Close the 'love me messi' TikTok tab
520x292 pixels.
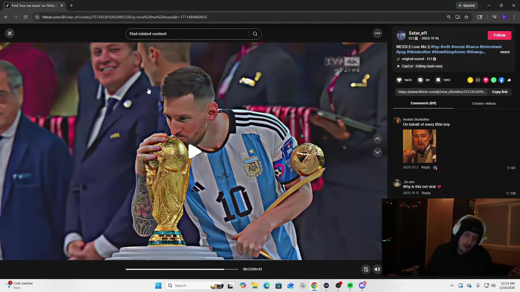[62, 6]
